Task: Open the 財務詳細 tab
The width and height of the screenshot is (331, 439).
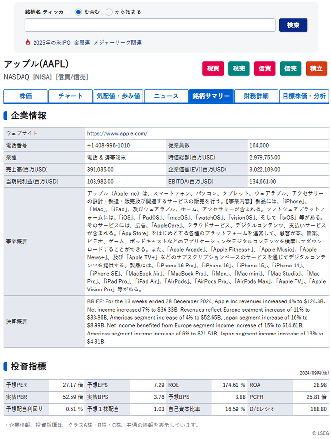Action: [x=256, y=96]
